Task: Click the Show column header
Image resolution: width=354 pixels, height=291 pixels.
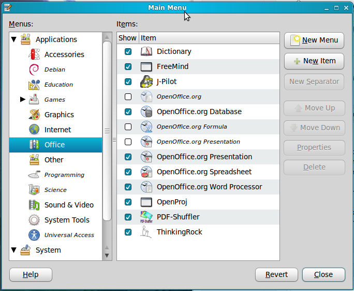Action: (x=127, y=38)
